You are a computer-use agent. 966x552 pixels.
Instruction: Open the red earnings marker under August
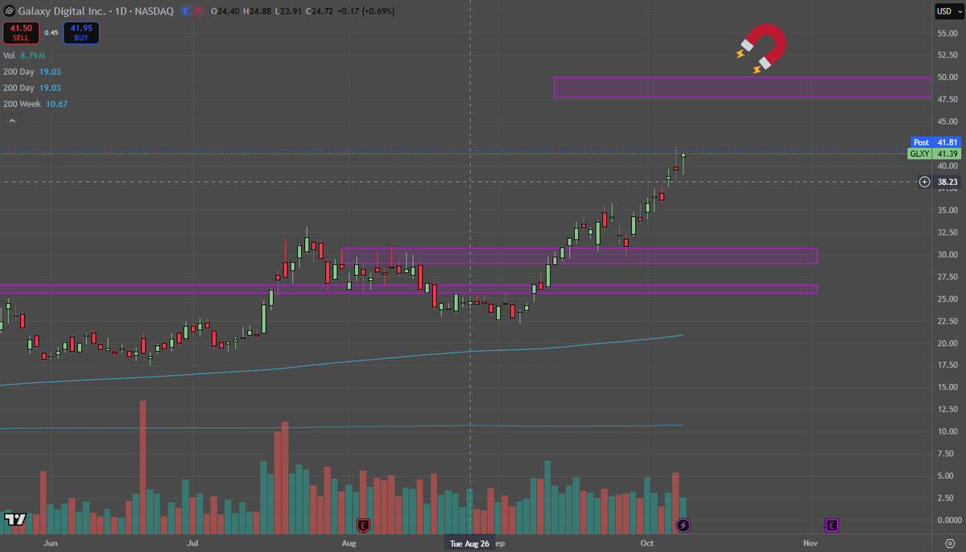click(363, 525)
